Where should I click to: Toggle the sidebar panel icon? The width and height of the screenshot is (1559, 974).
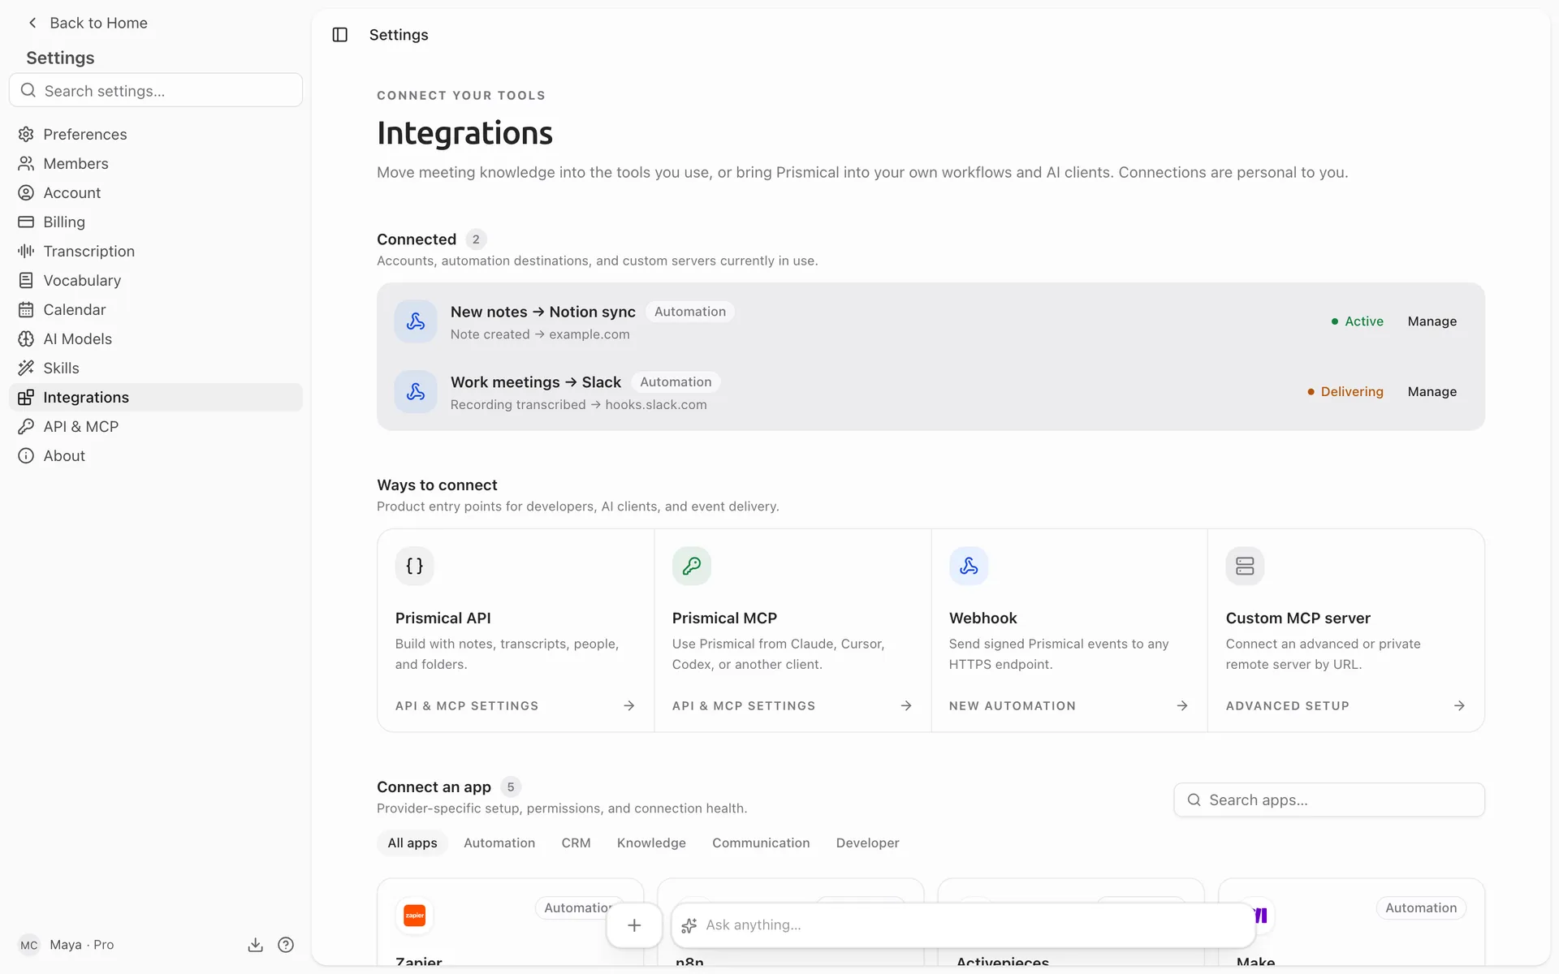339,35
